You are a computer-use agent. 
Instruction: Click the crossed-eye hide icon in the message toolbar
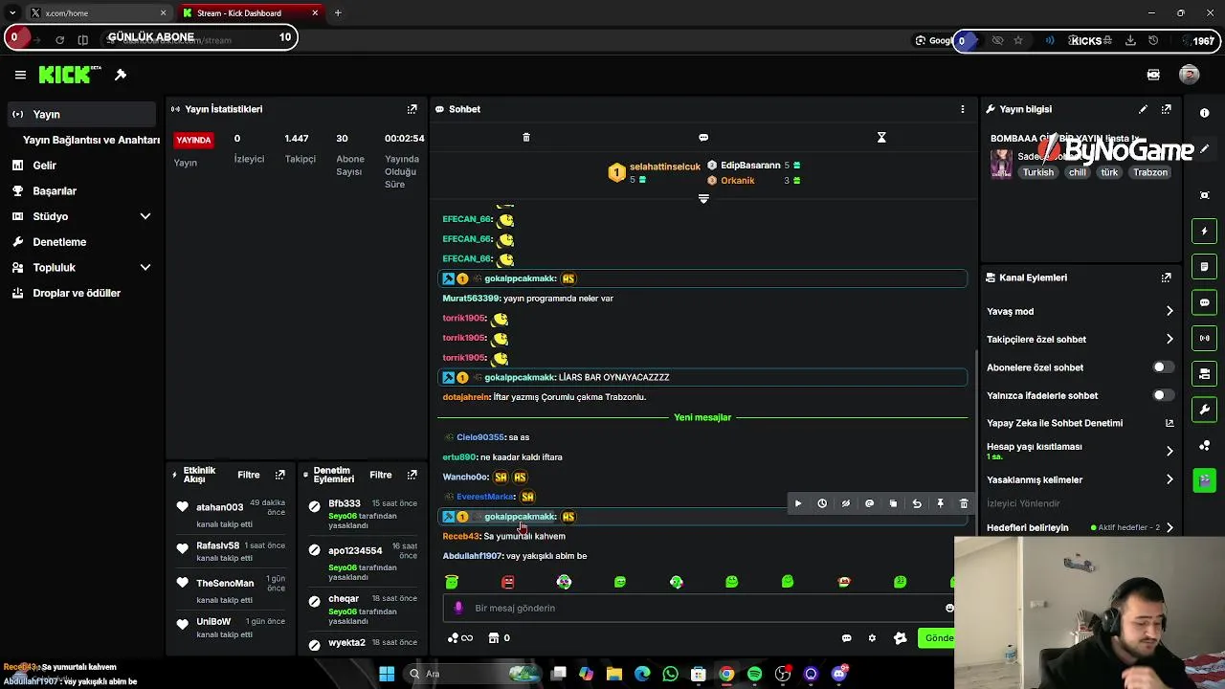[x=846, y=503]
